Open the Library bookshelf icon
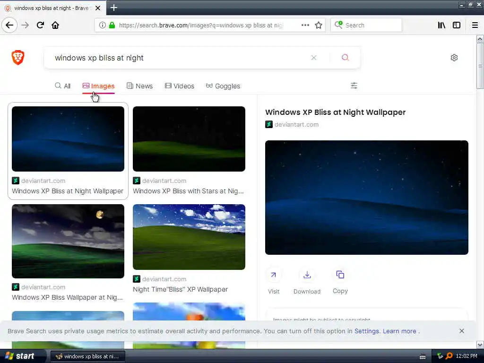 441,26
